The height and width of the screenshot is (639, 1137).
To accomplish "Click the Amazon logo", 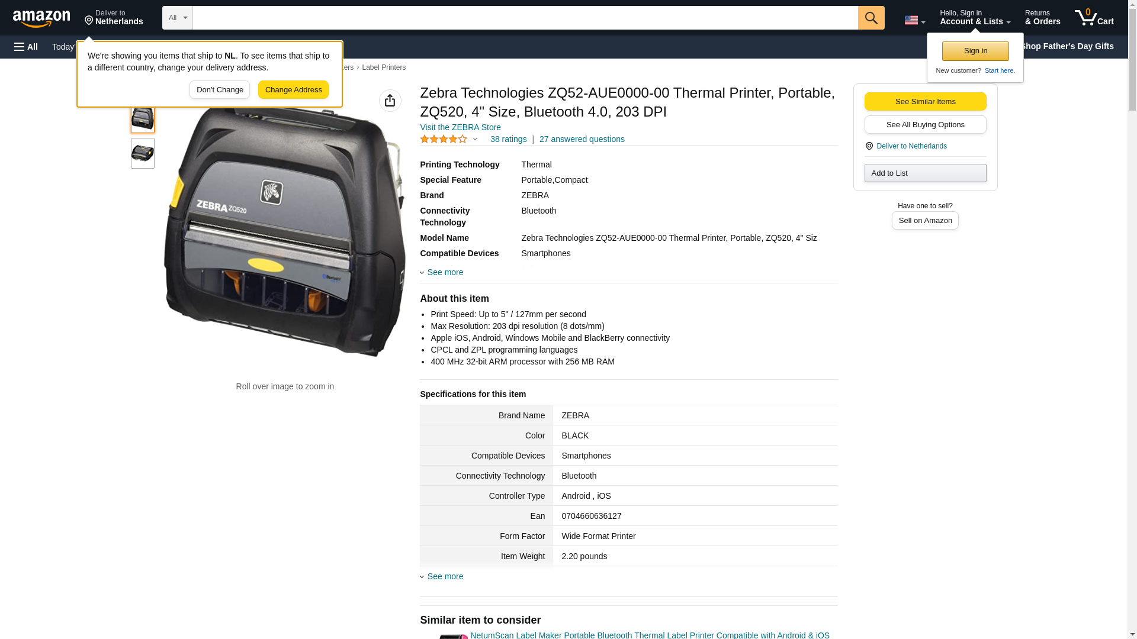I will [41, 18].
